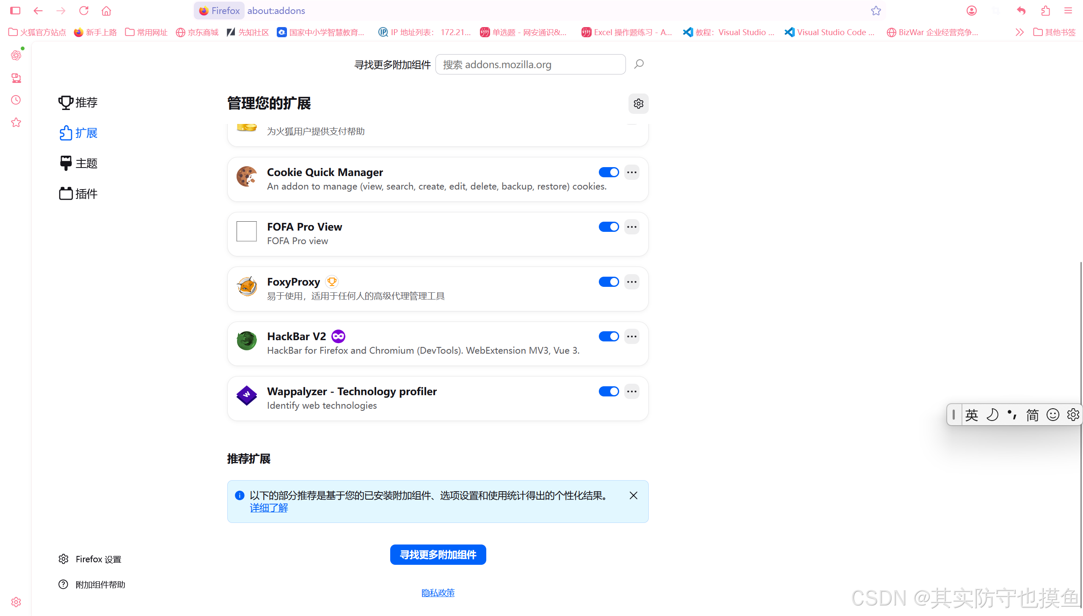Open the IME emoji panel
Viewport: 1083px width, 616px height.
(1053, 415)
